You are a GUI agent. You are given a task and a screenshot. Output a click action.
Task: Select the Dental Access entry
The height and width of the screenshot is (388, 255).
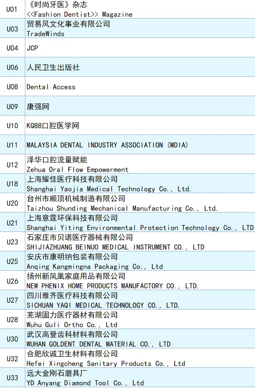[x=51, y=87]
